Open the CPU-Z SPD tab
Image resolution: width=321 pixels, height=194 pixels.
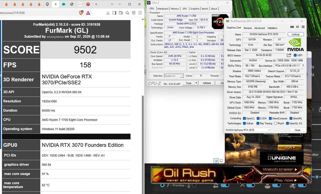(x=185, y=9)
